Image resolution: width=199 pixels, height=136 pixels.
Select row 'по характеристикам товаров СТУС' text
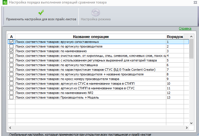[85, 70]
